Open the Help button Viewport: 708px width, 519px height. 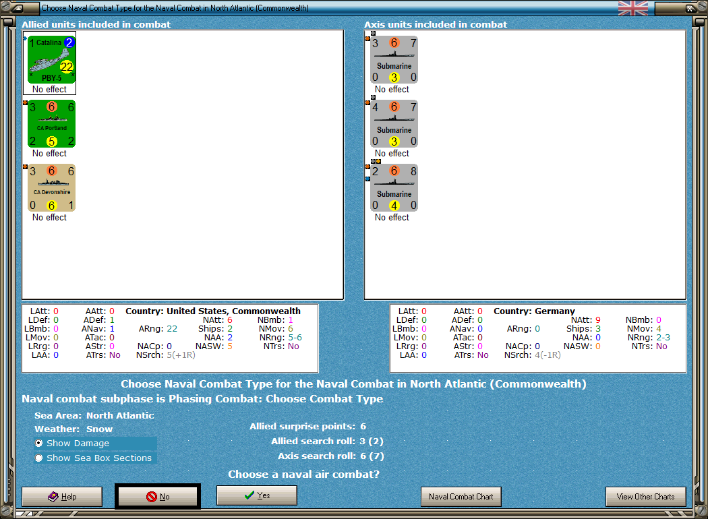point(62,497)
